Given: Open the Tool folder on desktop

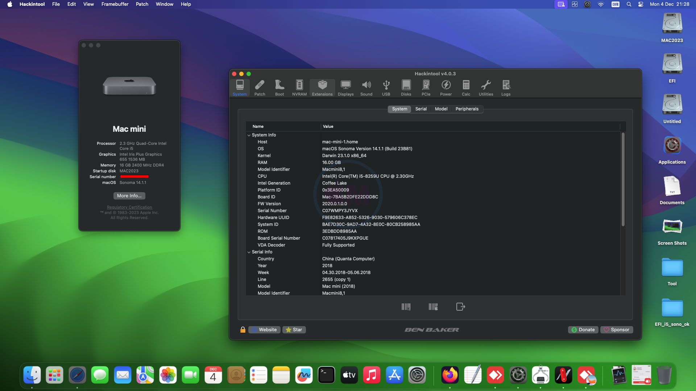Looking at the screenshot, I should pos(672,271).
